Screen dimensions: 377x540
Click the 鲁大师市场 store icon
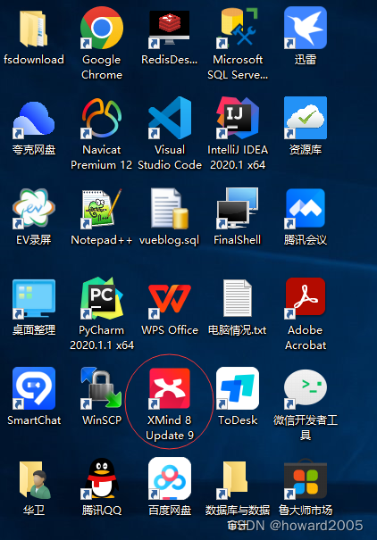[306, 478]
